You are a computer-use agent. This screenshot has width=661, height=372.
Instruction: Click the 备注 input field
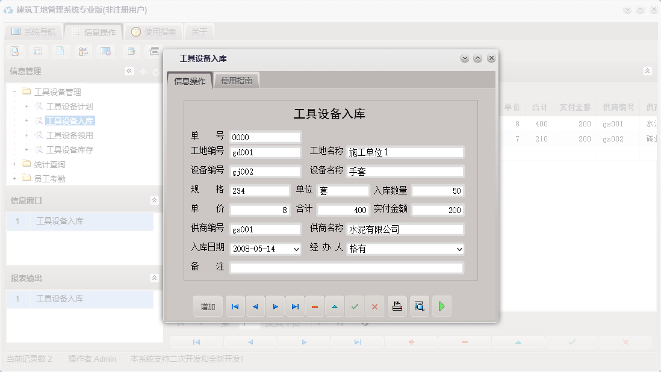point(346,268)
